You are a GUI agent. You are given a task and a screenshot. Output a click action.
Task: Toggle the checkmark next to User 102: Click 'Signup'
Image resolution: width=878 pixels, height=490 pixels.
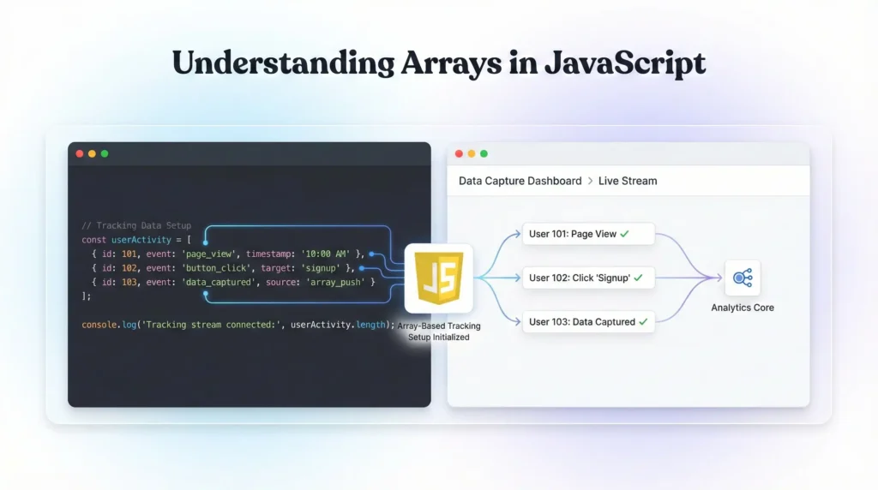click(638, 278)
